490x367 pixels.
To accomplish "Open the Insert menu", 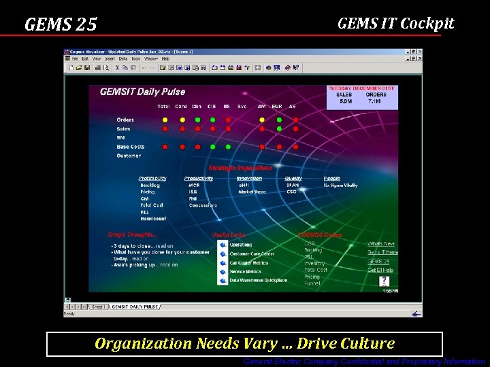I will (x=110, y=58).
